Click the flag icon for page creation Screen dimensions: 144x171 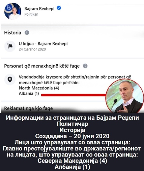(x=10, y=46)
